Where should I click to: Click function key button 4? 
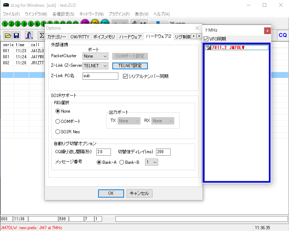tap(24, 24)
